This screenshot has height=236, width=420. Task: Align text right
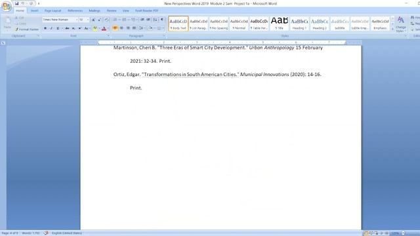tap(128, 28)
